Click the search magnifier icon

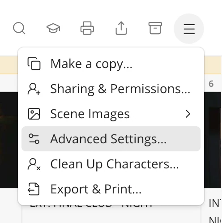pyautogui.click(x=19, y=28)
